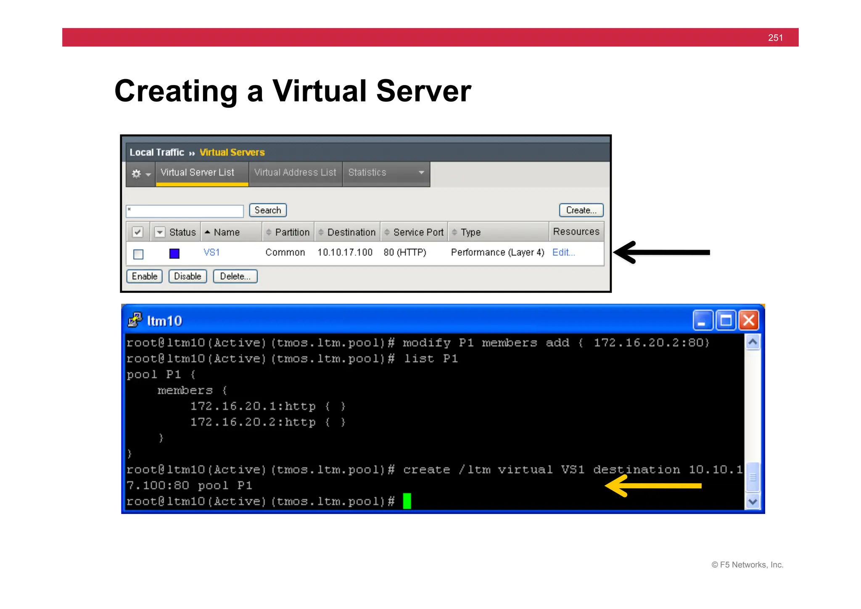The height and width of the screenshot is (609, 861).
Task: Click into the search filter field
Action: tap(185, 211)
